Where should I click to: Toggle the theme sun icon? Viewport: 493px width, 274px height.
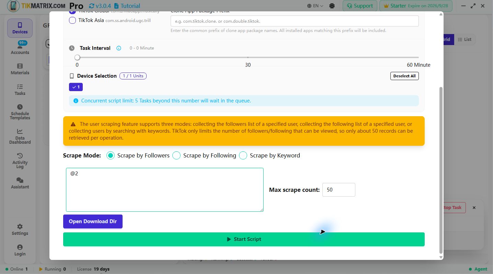[332, 6]
